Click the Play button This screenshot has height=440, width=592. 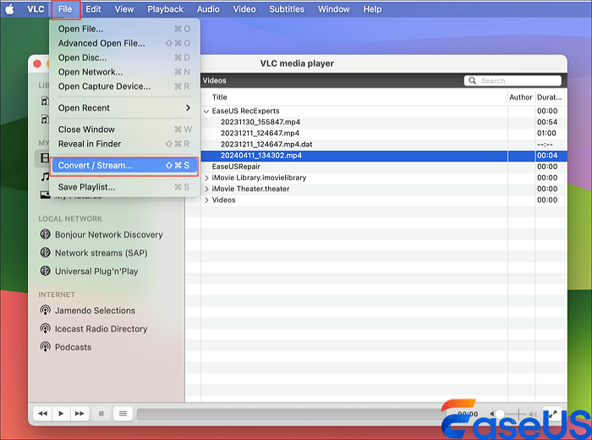pos(61,414)
